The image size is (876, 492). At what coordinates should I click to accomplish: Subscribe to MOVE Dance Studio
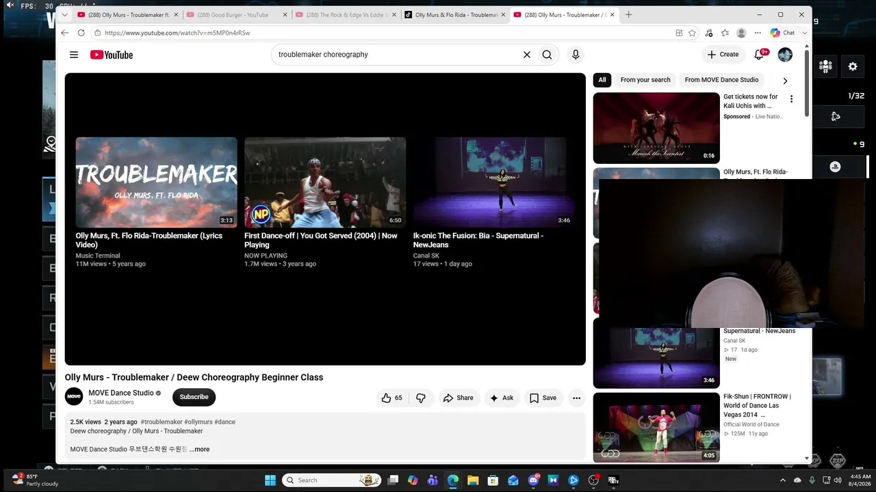click(194, 397)
